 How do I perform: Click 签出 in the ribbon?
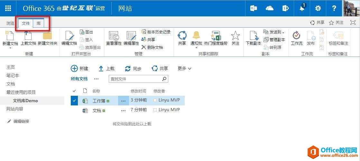point(86,32)
